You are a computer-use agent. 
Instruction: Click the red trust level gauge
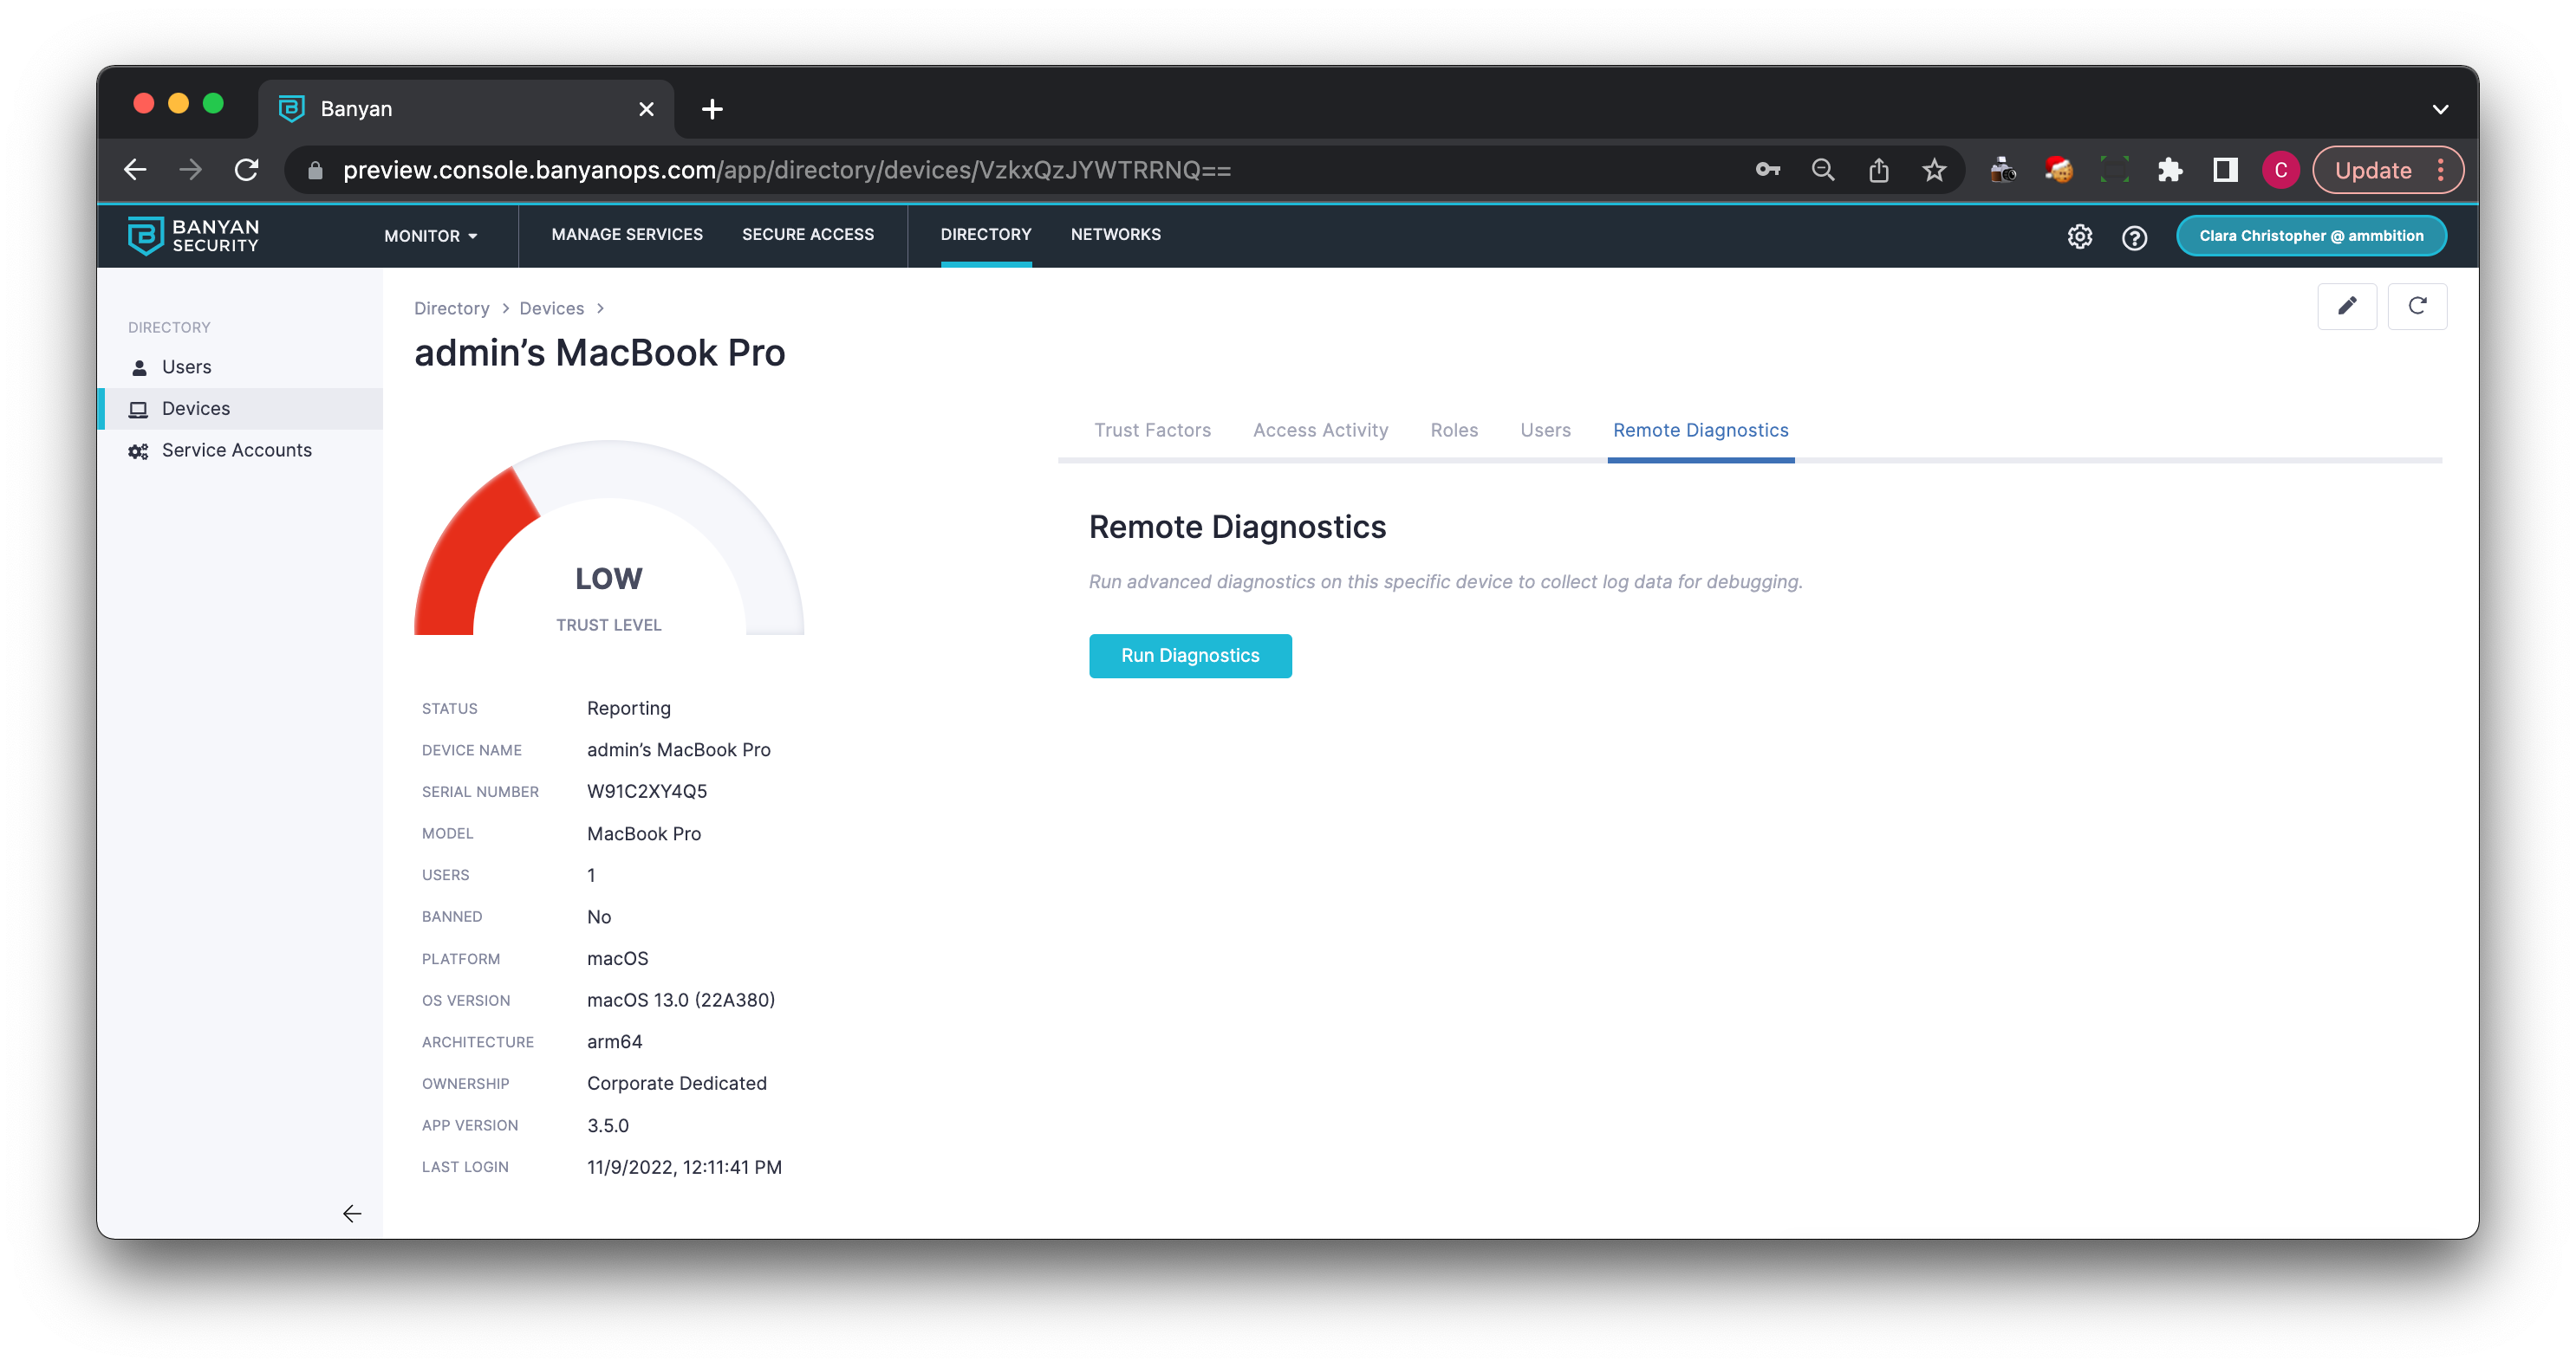pos(470,549)
